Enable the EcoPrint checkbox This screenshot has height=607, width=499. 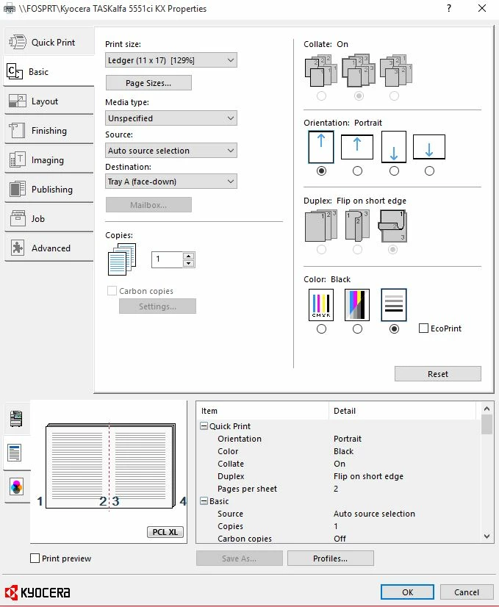pyautogui.click(x=423, y=328)
